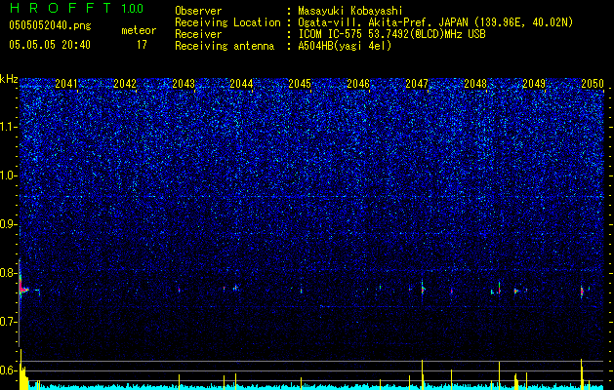Click the kHz axis unit label
Image resolution: width=614 pixels, height=390 pixels.
[9, 79]
